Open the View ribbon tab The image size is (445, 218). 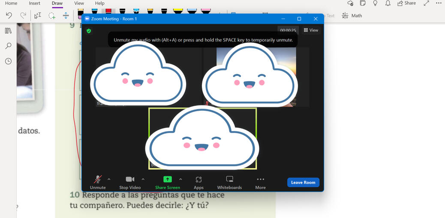tap(79, 3)
